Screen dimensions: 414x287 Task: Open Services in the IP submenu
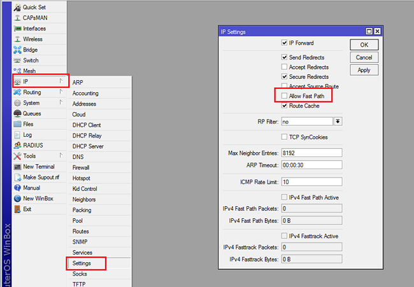pos(100,253)
